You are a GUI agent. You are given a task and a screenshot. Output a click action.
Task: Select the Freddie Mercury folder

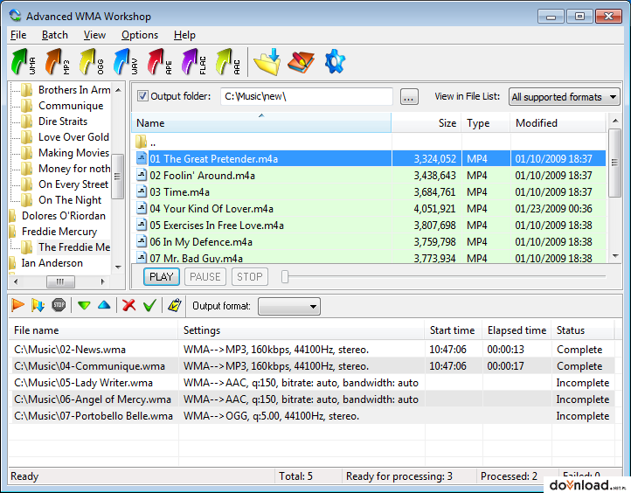click(59, 232)
